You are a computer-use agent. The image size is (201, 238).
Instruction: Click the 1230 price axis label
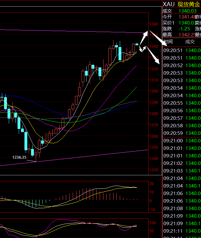tap(154, 170)
